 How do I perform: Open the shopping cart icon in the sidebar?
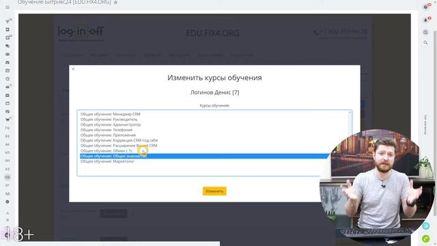(8, 120)
